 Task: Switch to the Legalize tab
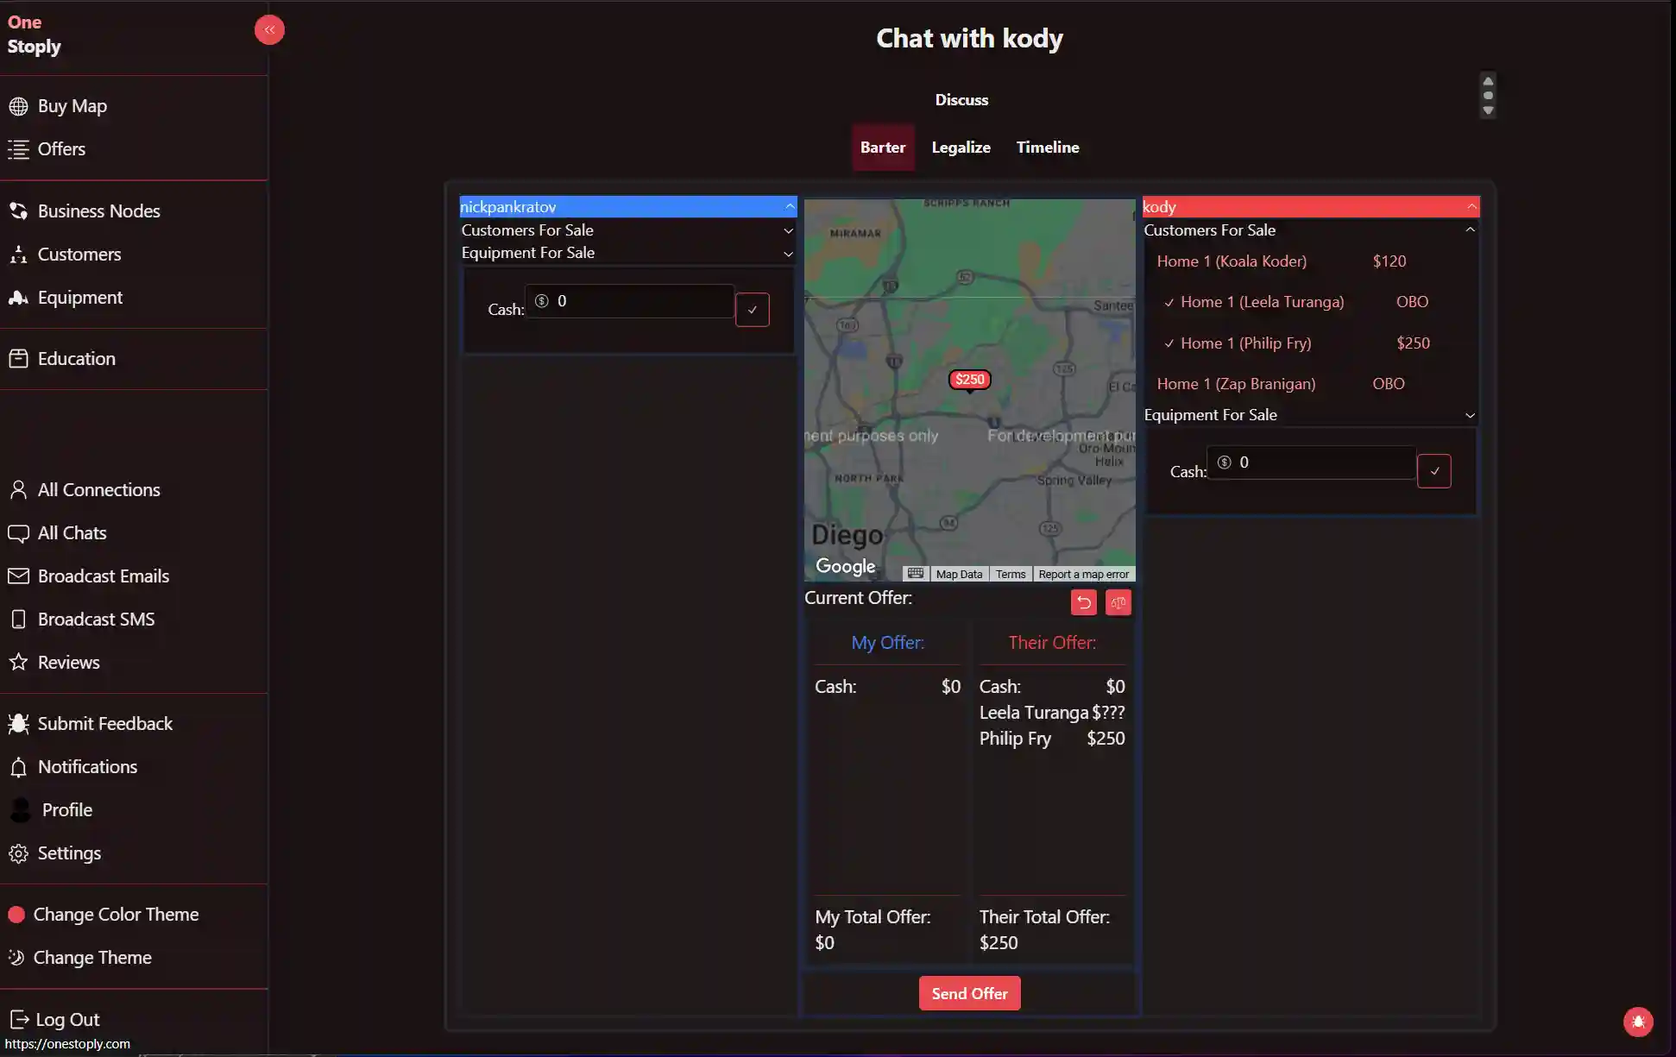(961, 147)
